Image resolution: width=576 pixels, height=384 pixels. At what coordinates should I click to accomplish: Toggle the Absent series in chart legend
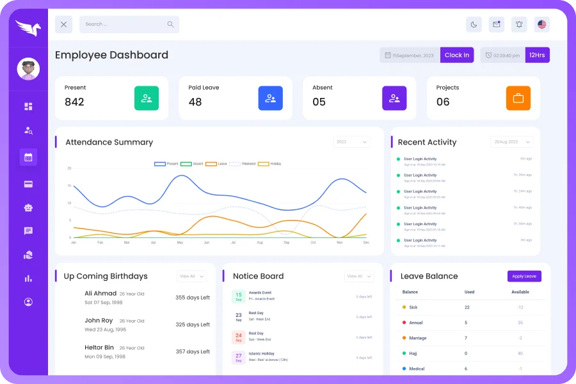click(x=192, y=164)
